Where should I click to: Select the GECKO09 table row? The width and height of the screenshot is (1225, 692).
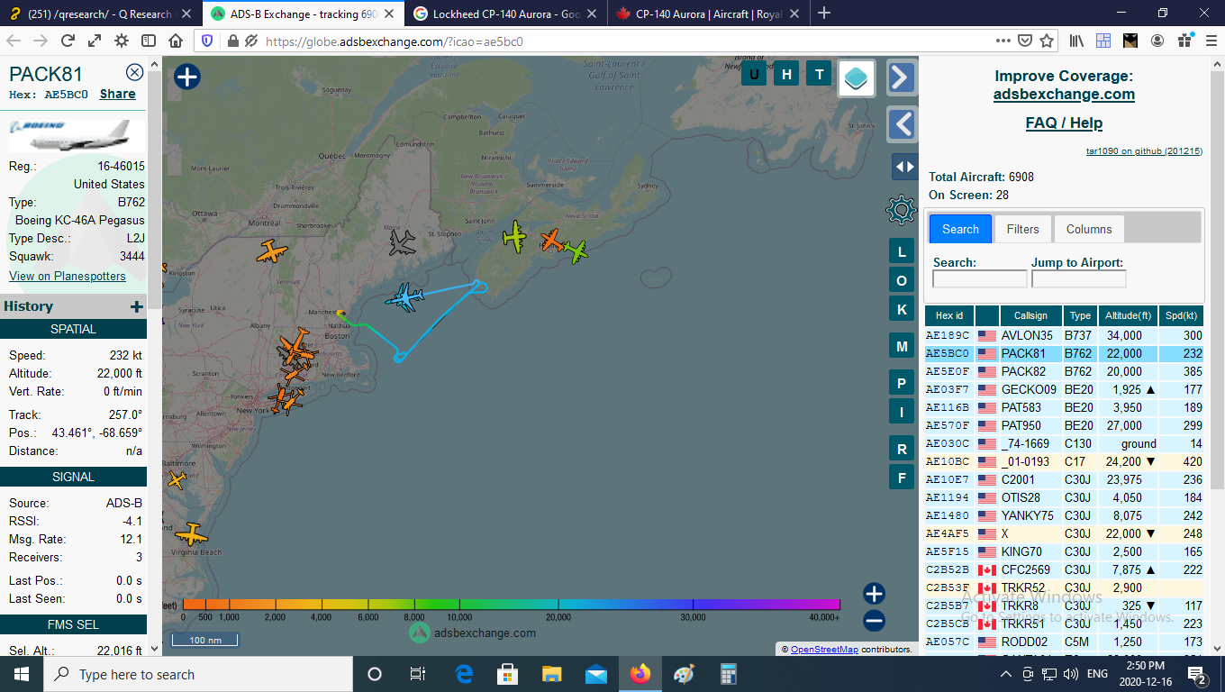coord(1065,389)
